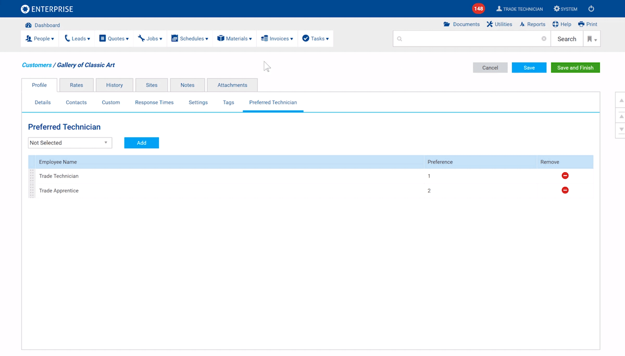625x356 pixels.
Task: Remove Trade Technician with red icon
Action: coord(565,176)
